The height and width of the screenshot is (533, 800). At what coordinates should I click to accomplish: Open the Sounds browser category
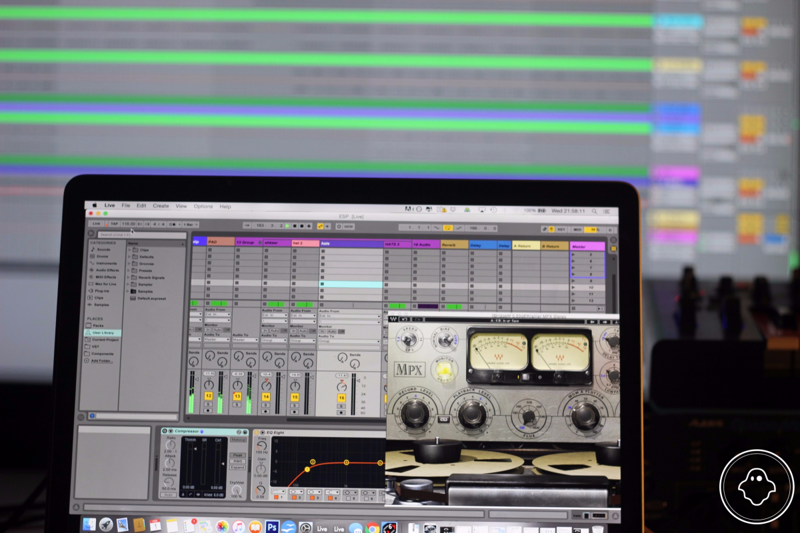(101, 249)
